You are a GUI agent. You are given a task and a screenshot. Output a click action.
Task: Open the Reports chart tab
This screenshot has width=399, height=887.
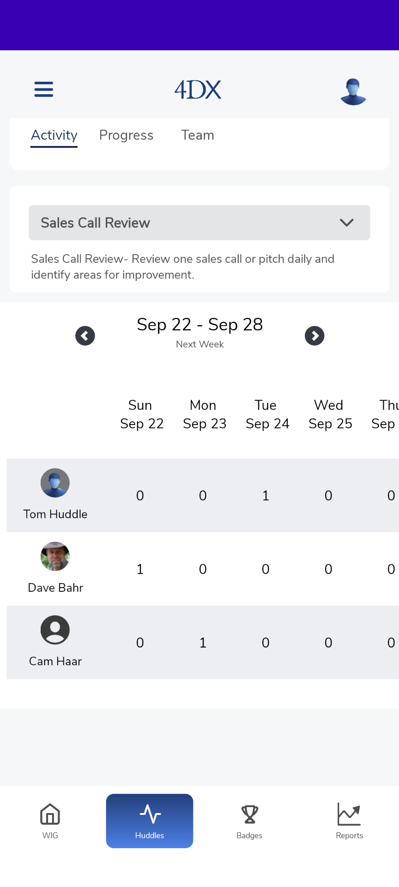tap(349, 821)
